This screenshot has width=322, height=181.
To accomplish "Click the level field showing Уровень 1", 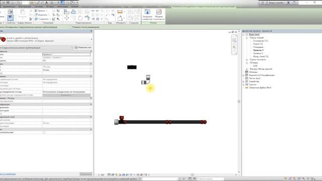I will coord(66,54).
